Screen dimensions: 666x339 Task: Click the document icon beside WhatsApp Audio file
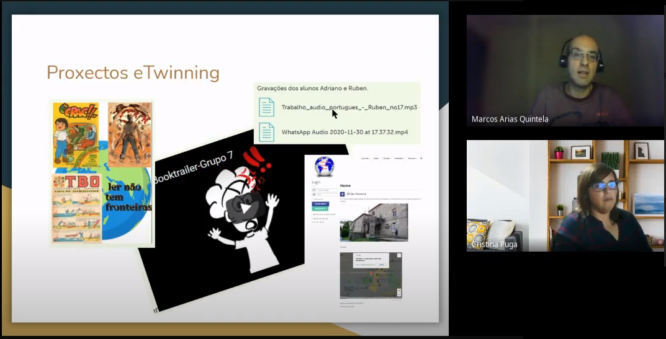pos(266,132)
